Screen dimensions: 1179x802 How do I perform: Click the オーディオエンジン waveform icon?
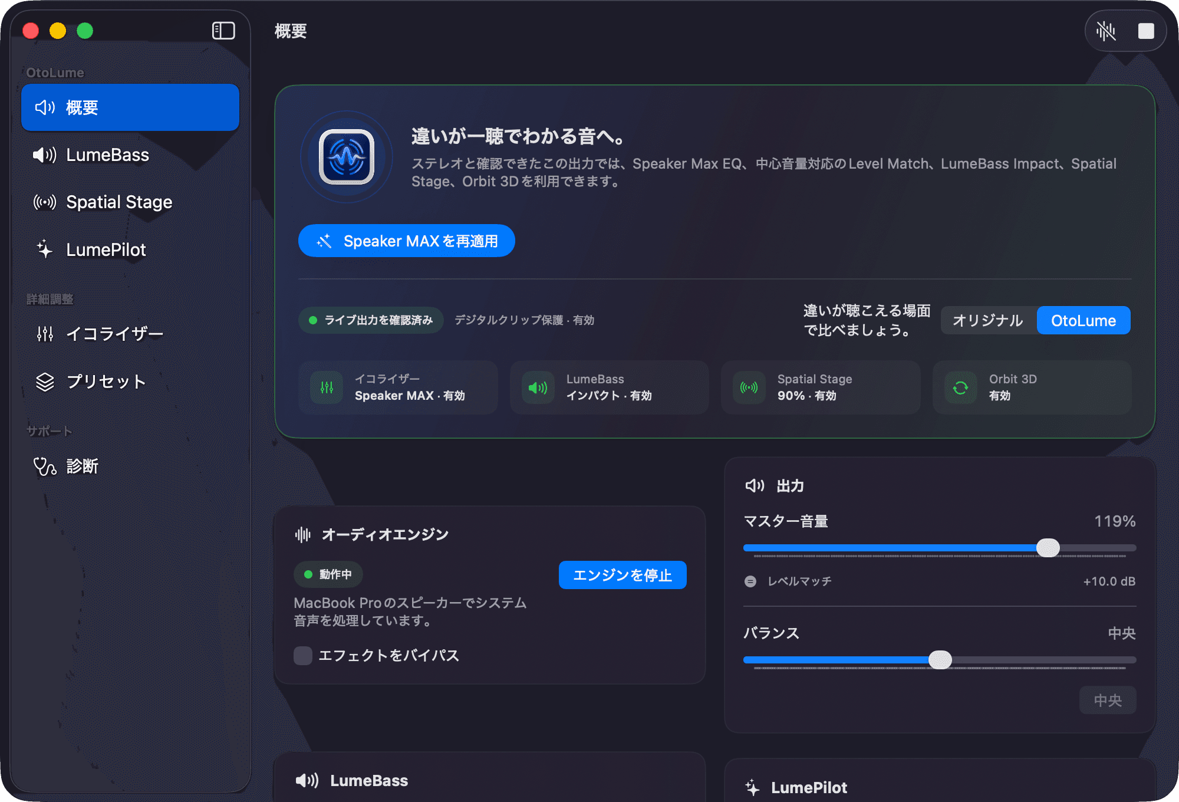click(x=302, y=535)
